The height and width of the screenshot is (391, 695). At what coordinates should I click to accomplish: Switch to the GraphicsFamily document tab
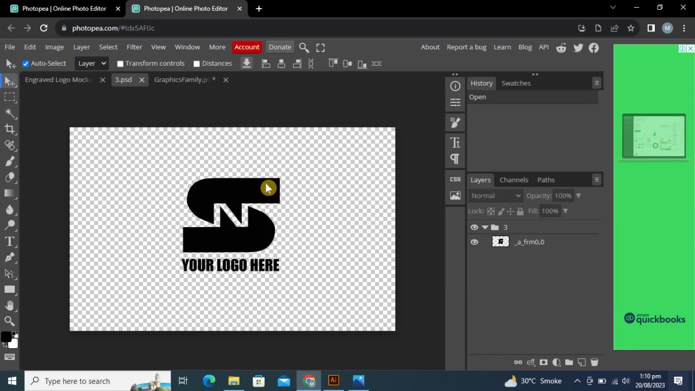point(185,80)
